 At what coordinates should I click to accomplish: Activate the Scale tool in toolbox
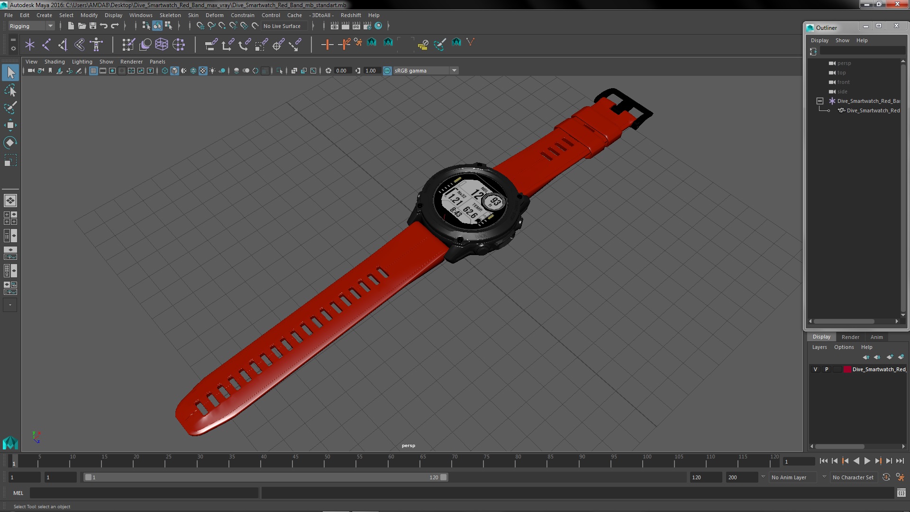10,160
